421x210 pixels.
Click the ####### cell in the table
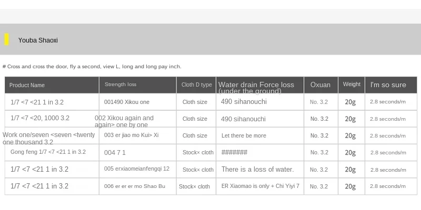point(234,152)
